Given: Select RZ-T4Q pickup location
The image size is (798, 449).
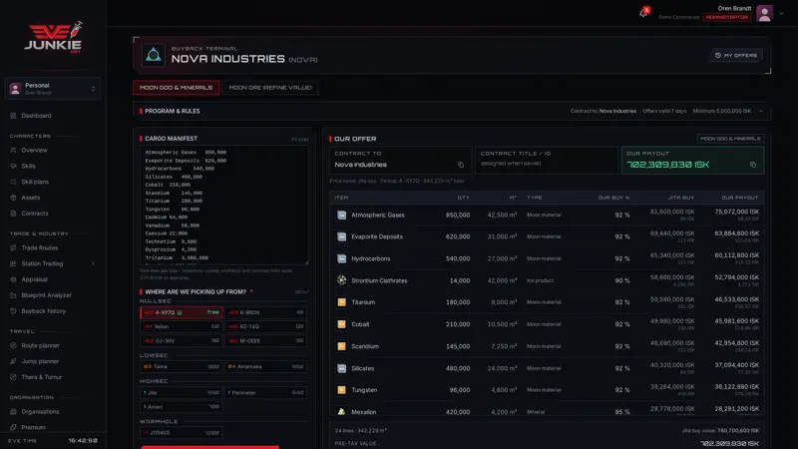Looking at the screenshot, I should tap(265, 327).
